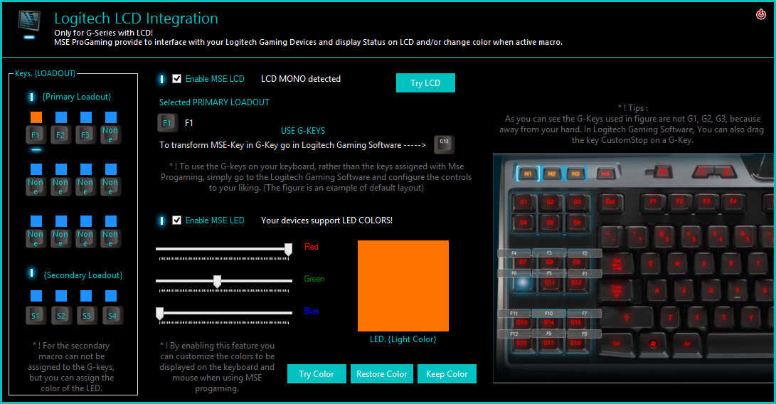Click the {Secondary Loadout} heading
This screenshot has width=776, height=404.
(x=83, y=275)
